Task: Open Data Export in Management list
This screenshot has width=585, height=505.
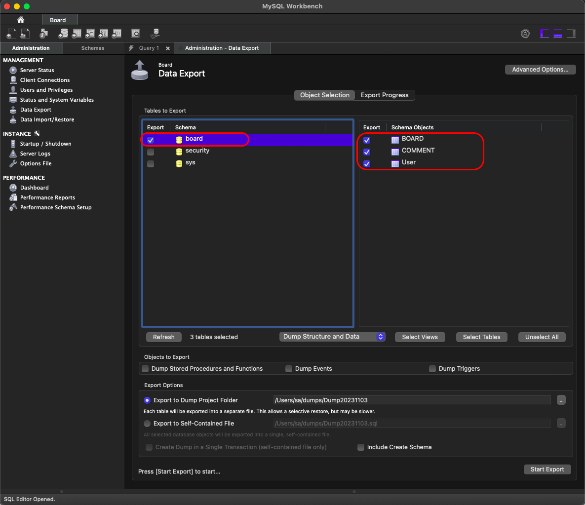Action: [36, 110]
